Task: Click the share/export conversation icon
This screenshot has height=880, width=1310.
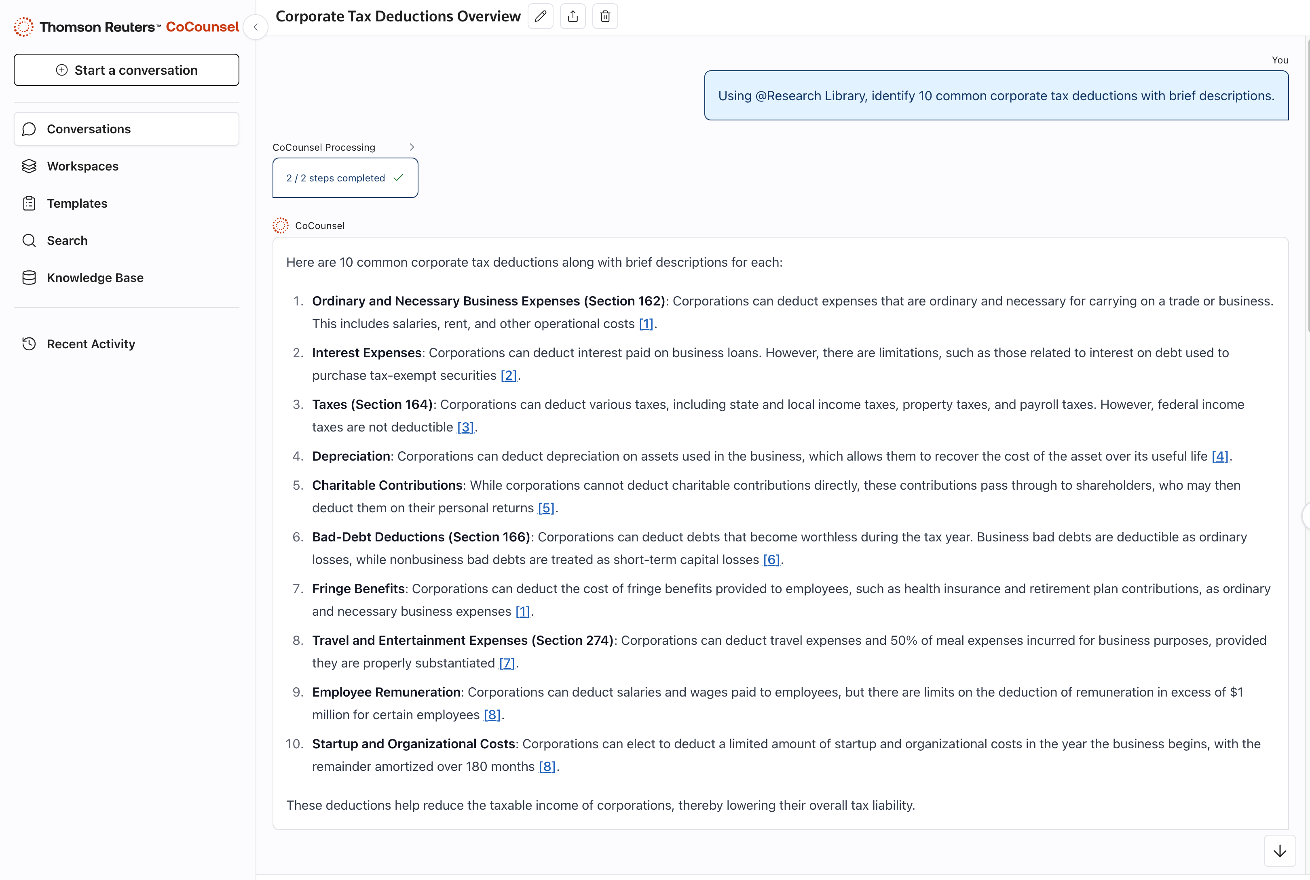Action: point(572,16)
